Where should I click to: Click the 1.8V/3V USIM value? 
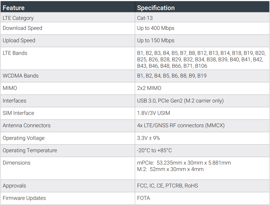pyautogui.click(x=153, y=113)
